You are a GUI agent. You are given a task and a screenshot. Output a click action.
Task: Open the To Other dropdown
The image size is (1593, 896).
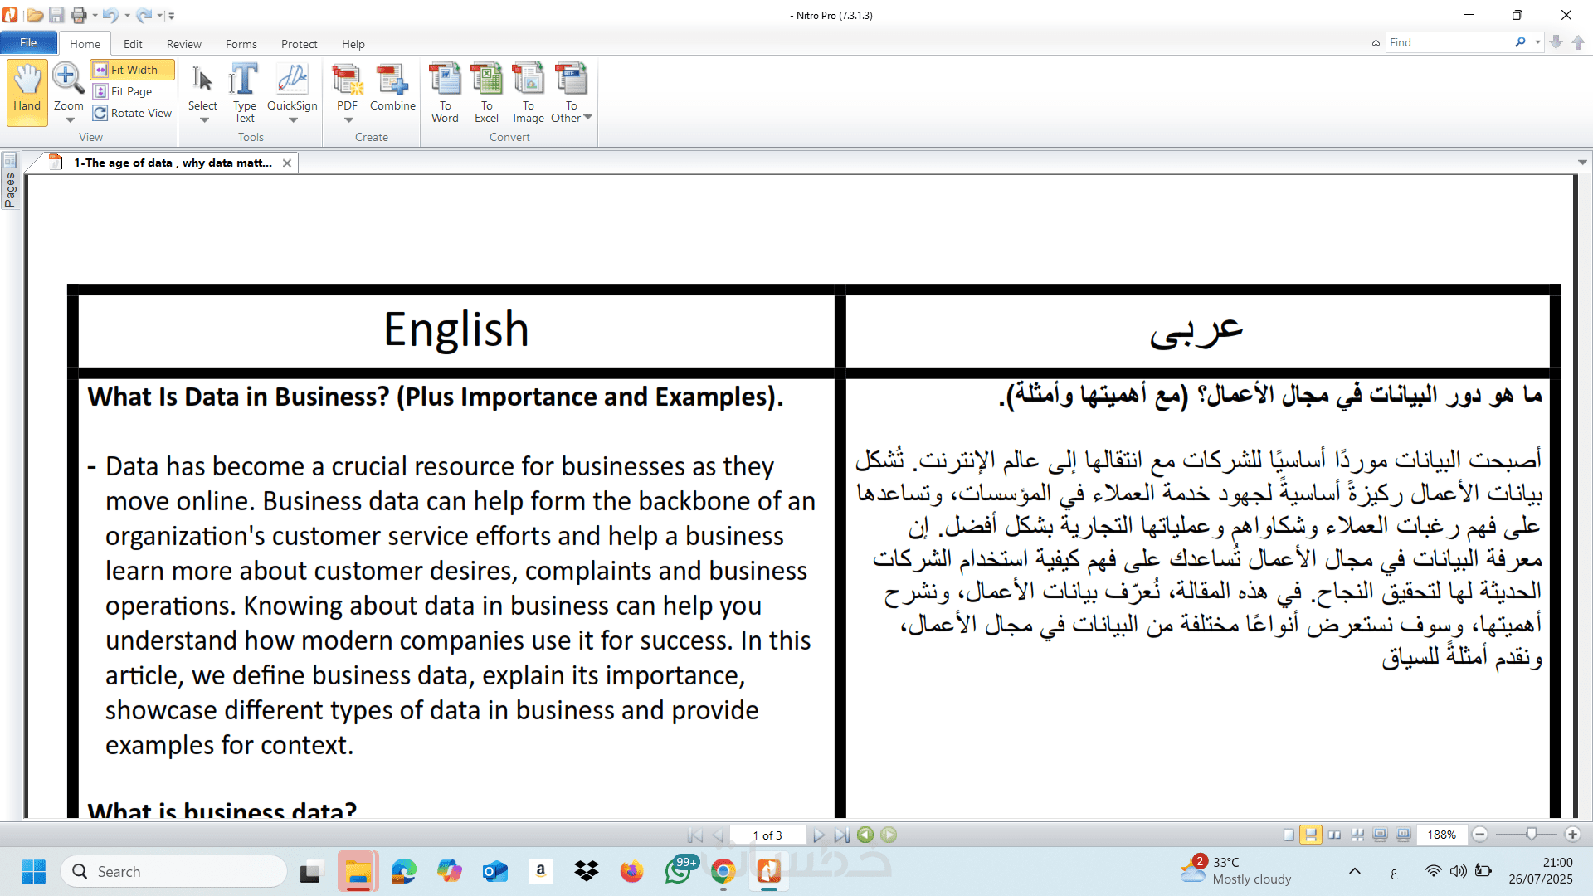pos(588,118)
